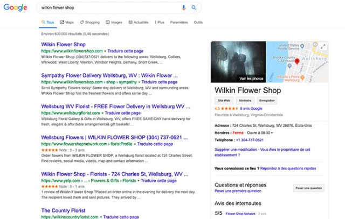Translate the wellsburgflorist.com result page

(122, 113)
